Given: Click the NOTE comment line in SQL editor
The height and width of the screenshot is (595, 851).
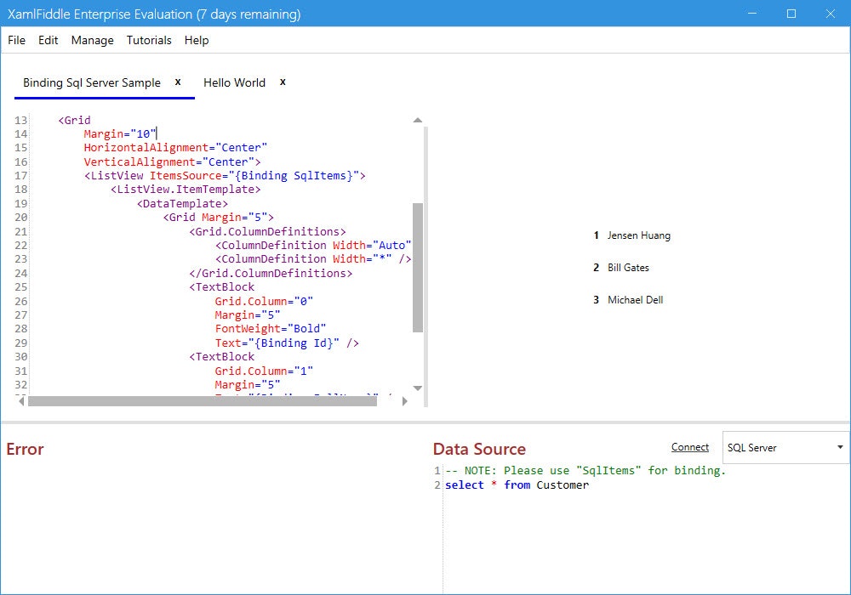Looking at the screenshot, I should coord(585,470).
